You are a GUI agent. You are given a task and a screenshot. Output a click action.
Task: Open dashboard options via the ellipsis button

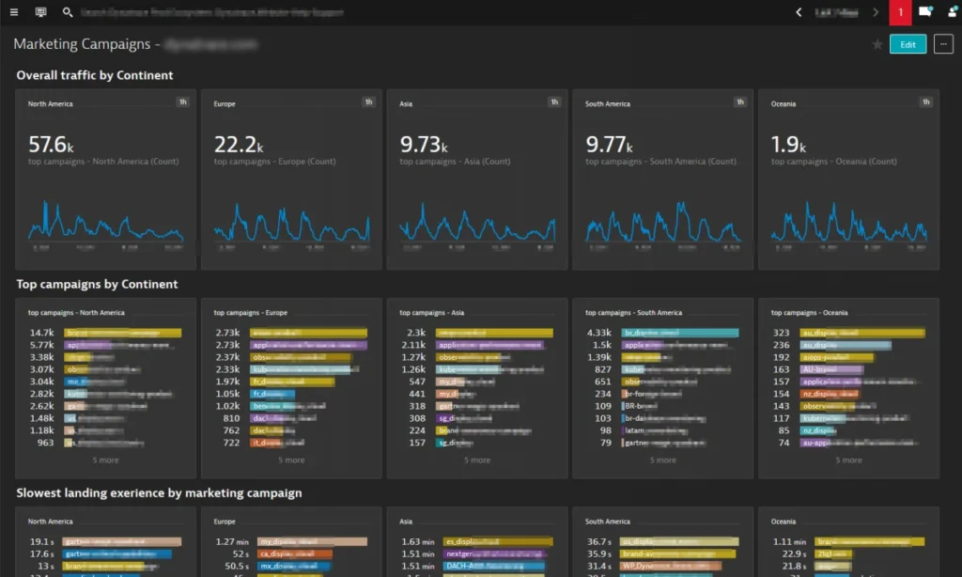click(944, 43)
